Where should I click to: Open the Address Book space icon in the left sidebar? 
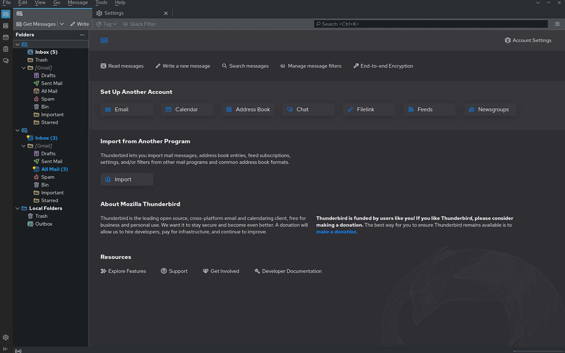(x=6, y=26)
